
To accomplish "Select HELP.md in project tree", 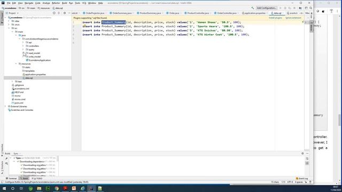I will 17,92.
